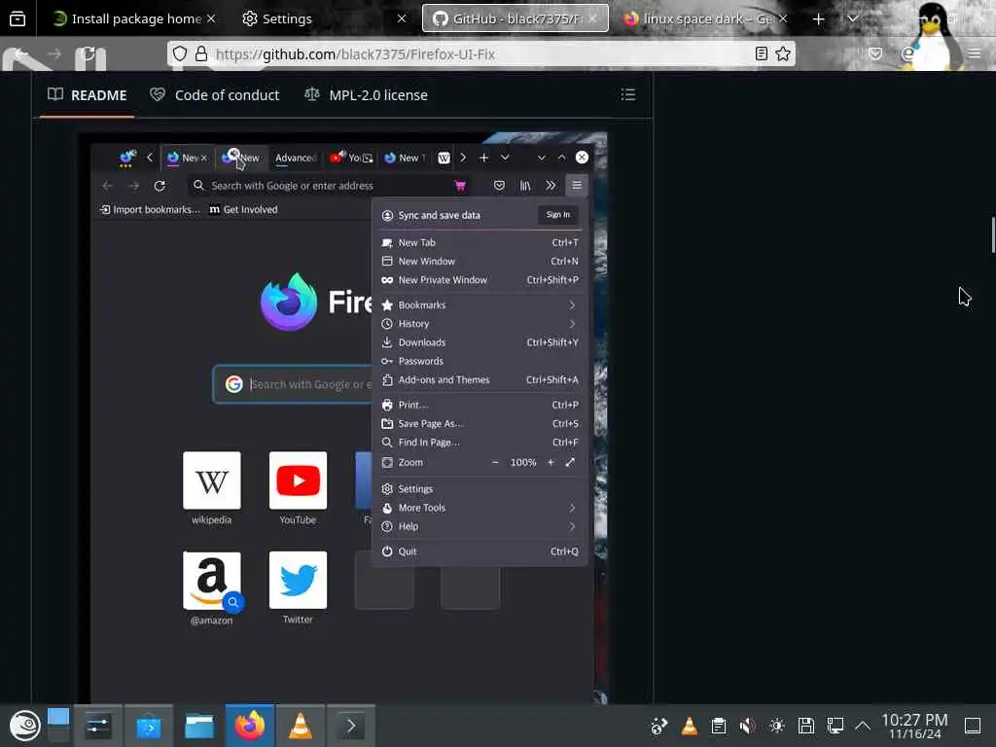This screenshot has width=996, height=747.
Task: Go forward to the next page
Action: tap(54, 54)
